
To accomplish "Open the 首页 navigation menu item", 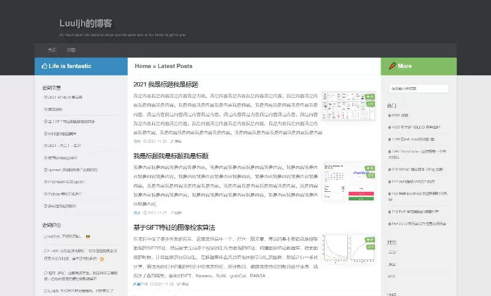I will (x=52, y=50).
